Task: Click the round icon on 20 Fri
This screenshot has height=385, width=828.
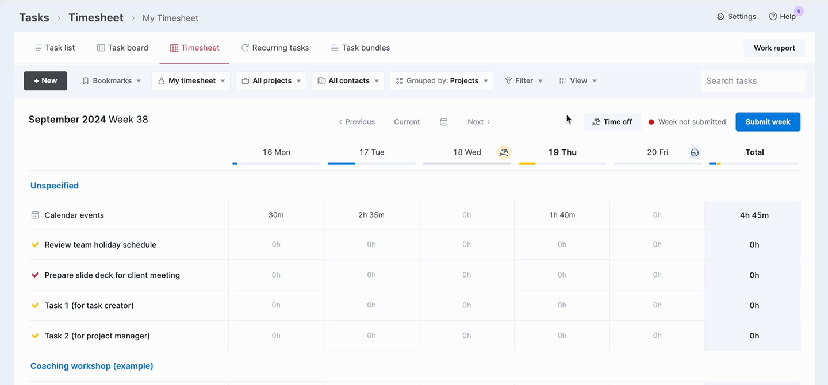Action: [x=695, y=152]
